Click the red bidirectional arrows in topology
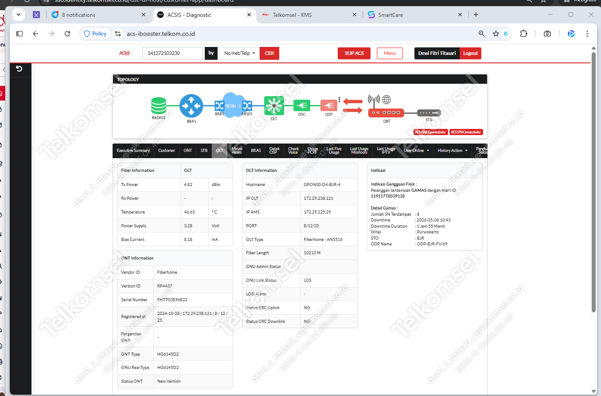Image resolution: width=601 pixels, height=396 pixels. (353, 105)
